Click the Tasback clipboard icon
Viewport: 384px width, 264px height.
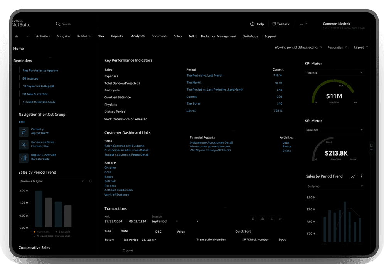point(274,24)
